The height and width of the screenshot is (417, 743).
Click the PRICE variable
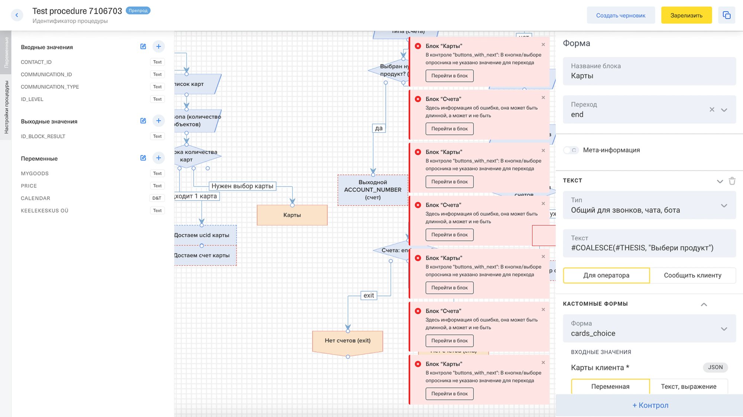point(29,186)
